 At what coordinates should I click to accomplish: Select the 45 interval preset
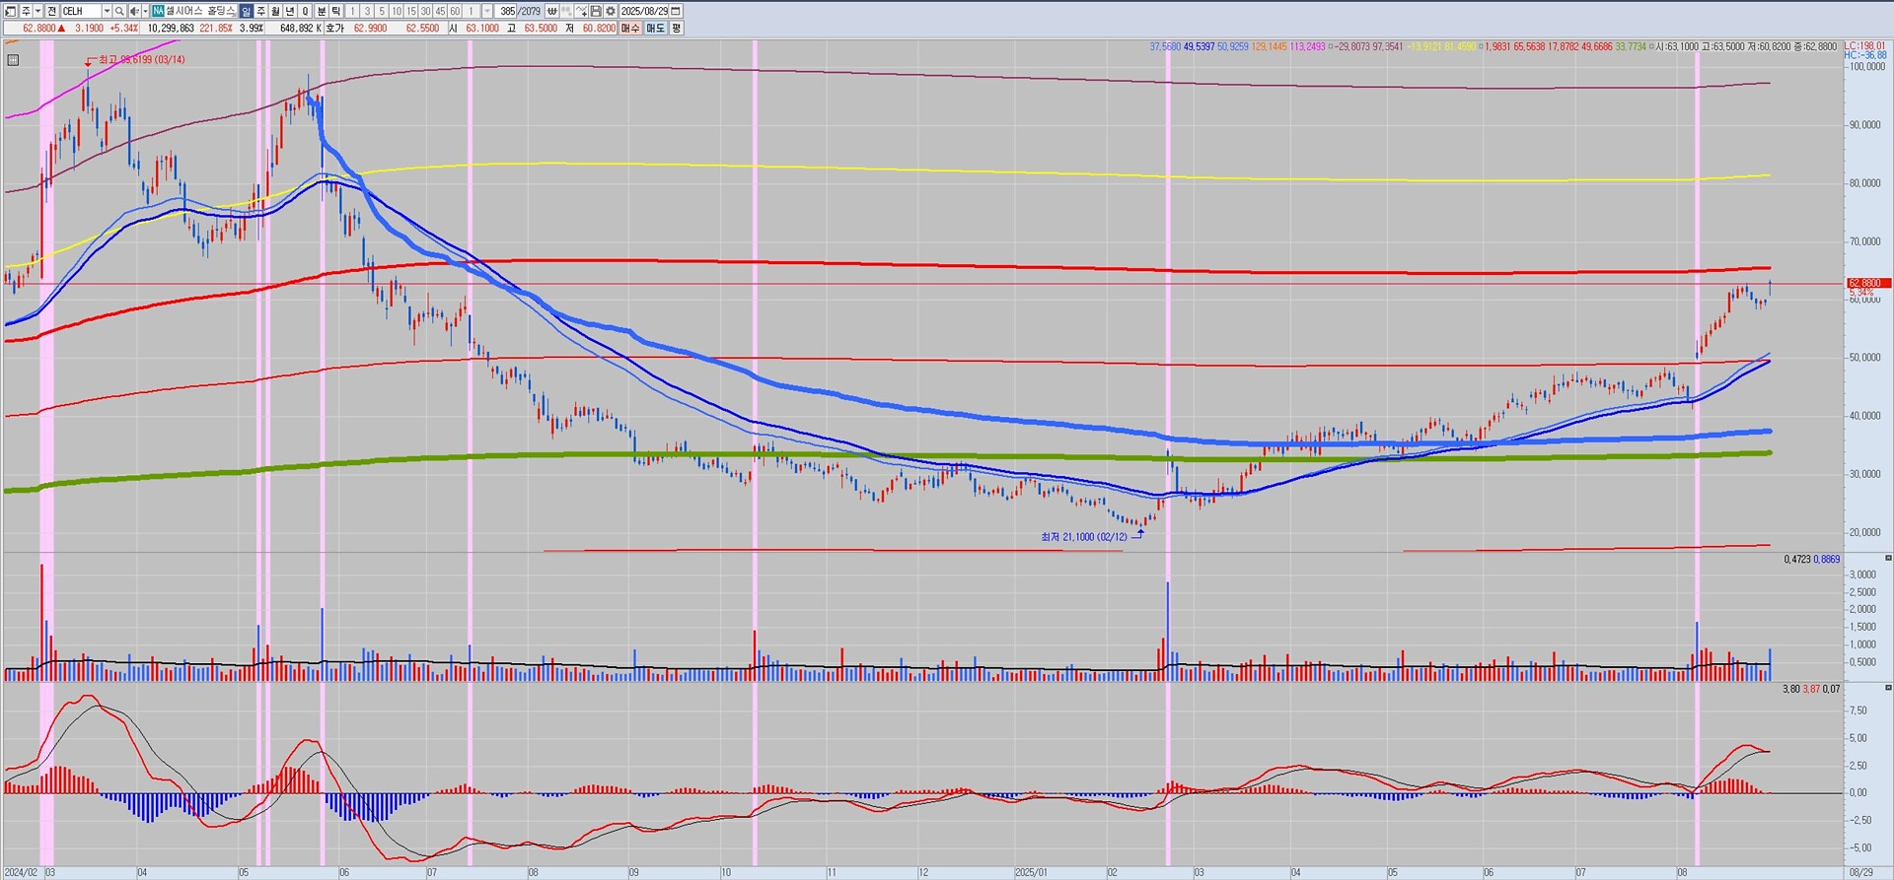point(441,11)
